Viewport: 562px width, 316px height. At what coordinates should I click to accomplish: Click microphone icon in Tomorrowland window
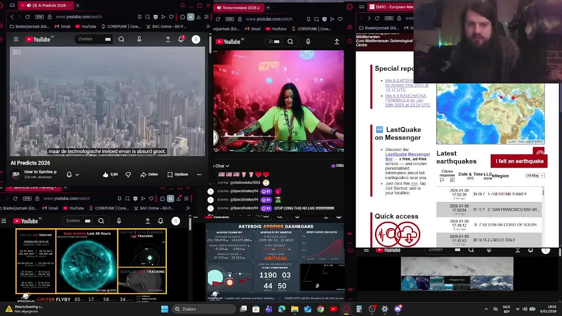coord(308,41)
